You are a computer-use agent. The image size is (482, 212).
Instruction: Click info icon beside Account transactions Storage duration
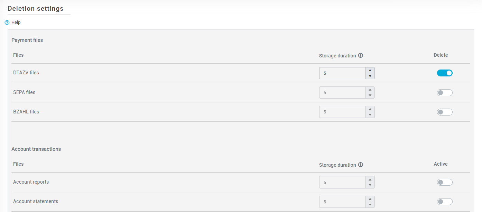[x=361, y=165]
